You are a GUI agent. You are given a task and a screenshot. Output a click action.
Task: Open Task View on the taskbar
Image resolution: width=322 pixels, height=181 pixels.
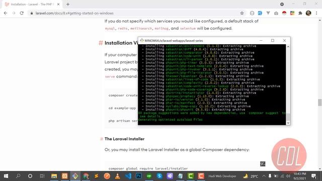pyautogui.click(x=42, y=176)
